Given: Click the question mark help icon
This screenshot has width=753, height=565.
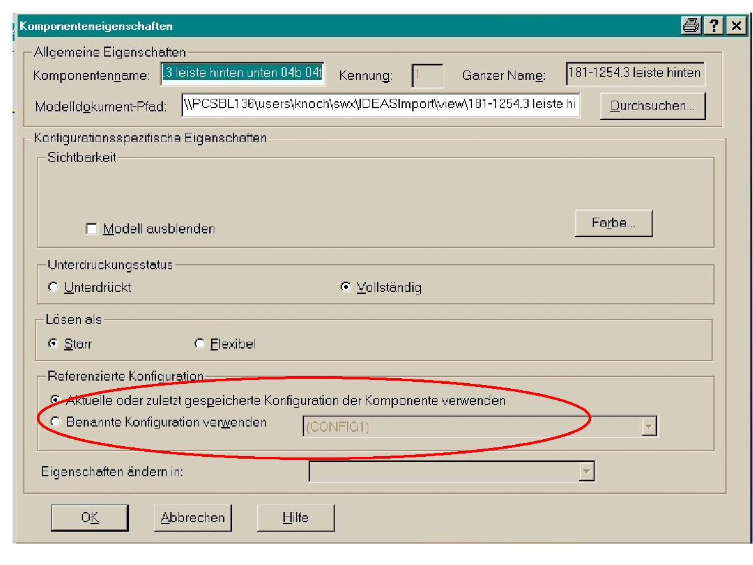Looking at the screenshot, I should click(x=714, y=26).
